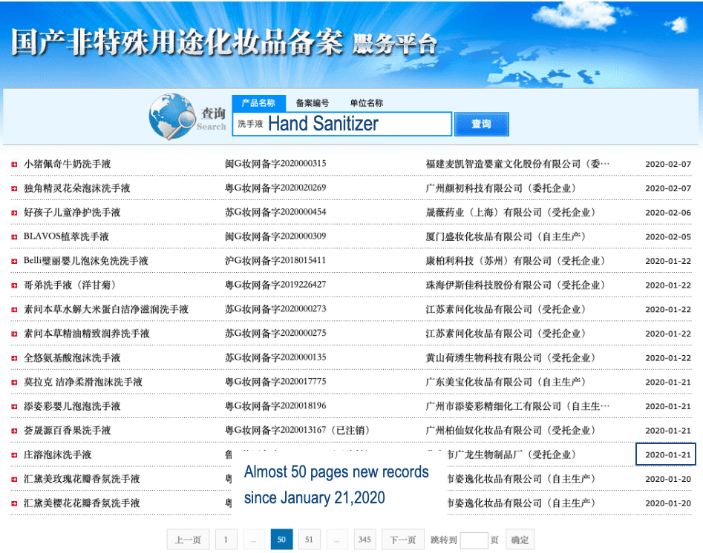Open BLAVOS植萃洗手液 record
This screenshot has width=703, height=553.
tap(66, 236)
